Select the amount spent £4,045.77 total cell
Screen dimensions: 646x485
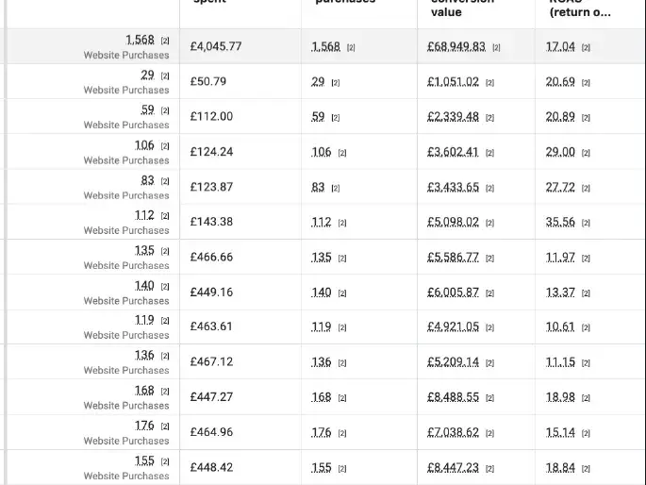240,46
